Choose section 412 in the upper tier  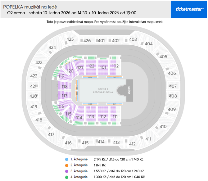[x=132, y=144]
